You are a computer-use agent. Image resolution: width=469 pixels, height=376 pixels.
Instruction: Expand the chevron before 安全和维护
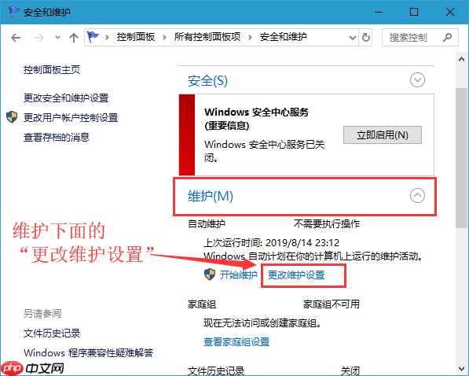coord(250,38)
